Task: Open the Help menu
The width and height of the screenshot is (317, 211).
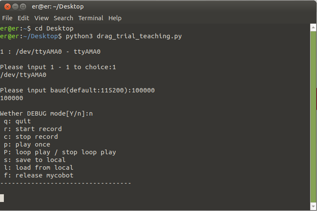Action: point(115,18)
